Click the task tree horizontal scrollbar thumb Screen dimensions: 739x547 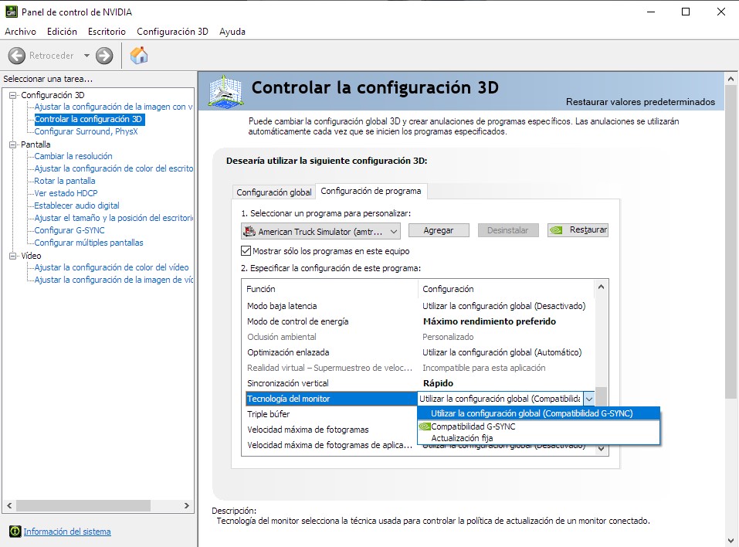tap(83, 505)
